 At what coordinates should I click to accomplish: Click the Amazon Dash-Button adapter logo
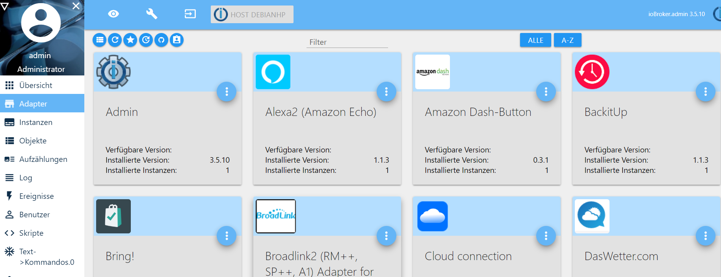[x=432, y=72]
